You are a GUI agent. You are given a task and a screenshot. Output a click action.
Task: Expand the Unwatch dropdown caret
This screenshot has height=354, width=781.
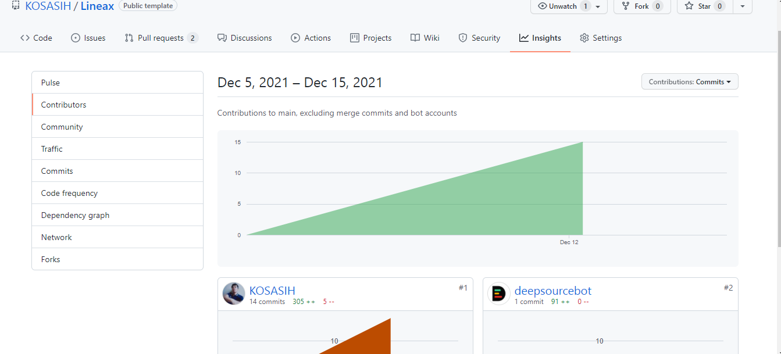(598, 6)
